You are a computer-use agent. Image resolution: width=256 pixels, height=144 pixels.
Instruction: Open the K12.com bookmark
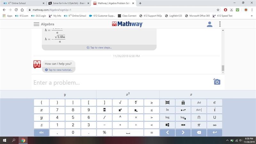pyautogui.click(x=21, y=16)
